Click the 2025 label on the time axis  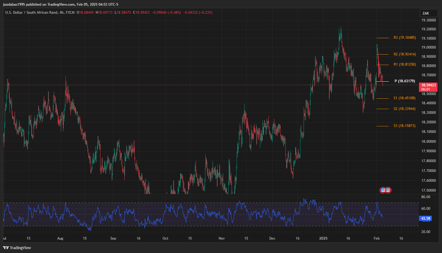[323, 238]
